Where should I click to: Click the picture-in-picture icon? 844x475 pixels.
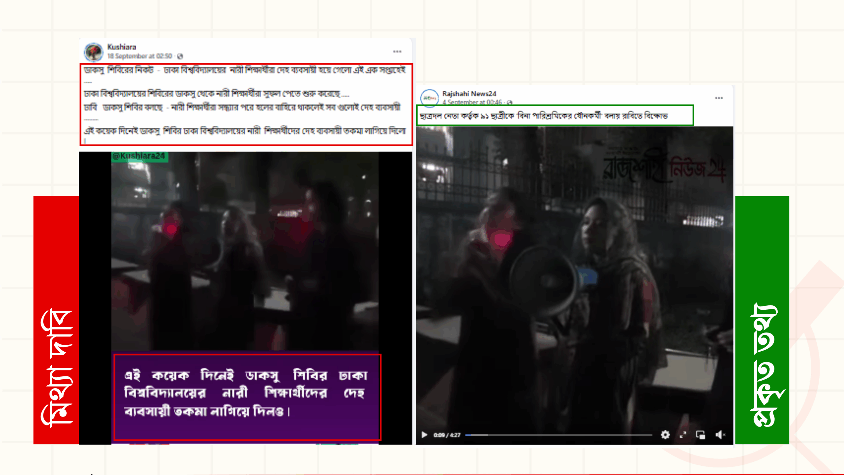point(700,435)
